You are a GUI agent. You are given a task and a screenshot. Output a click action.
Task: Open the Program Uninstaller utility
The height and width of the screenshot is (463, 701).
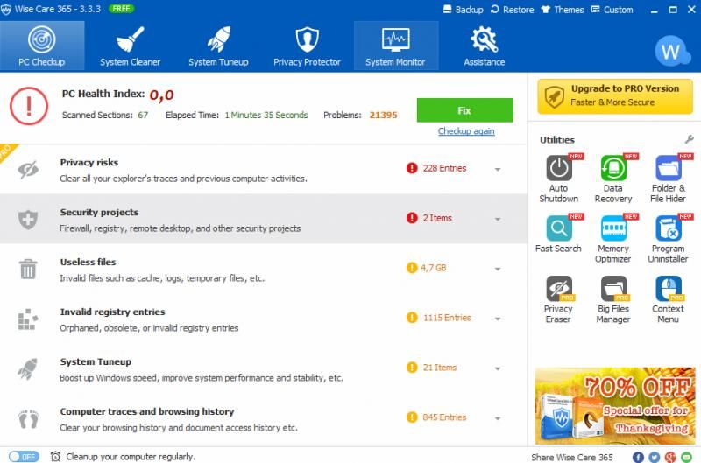click(668, 230)
